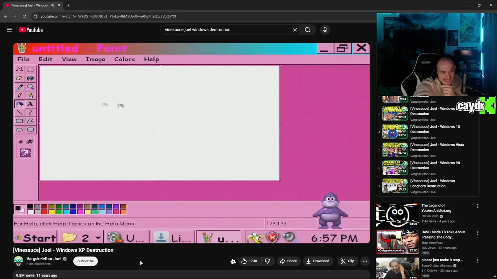
Task: Select Paint's Eraser tool
Action: [x=19, y=78]
